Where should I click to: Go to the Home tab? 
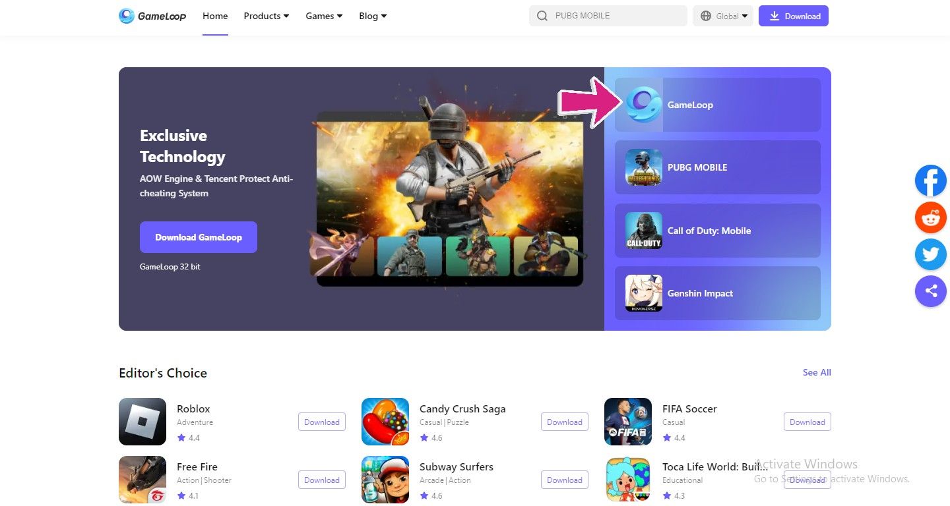point(215,16)
